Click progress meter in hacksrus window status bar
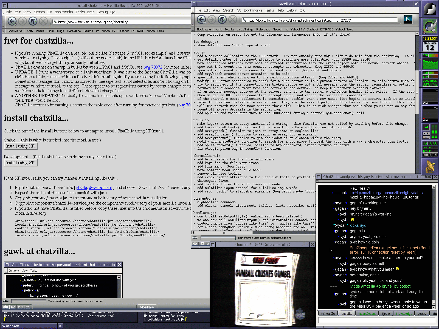 click(x=29, y=301)
